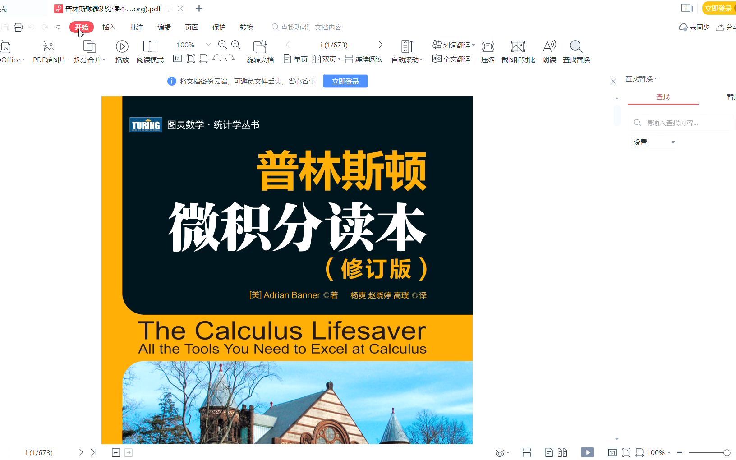This screenshot has height=460, width=736.
Task: Click the fit width icon in ribbon
Action: [x=204, y=59]
